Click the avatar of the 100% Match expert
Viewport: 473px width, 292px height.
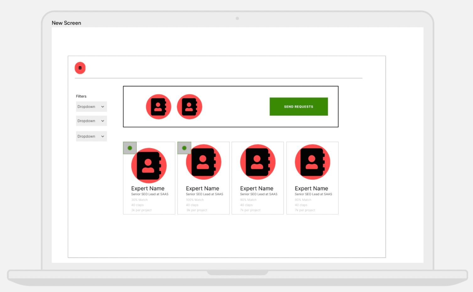coord(204,162)
